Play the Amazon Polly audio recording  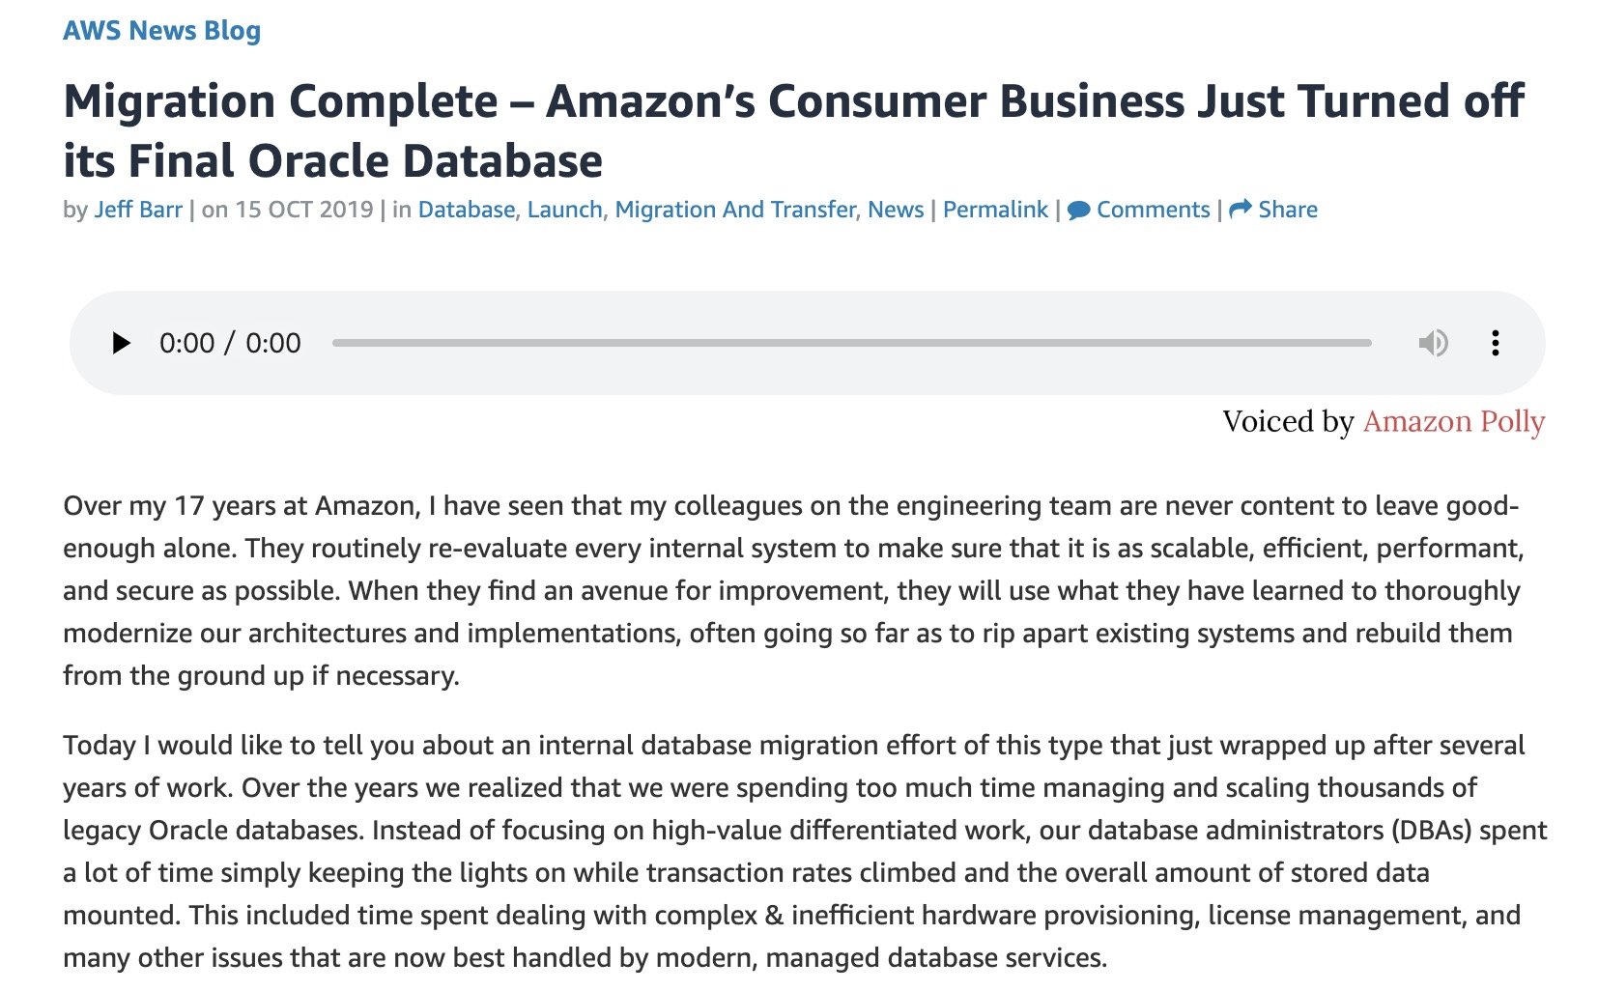point(121,343)
